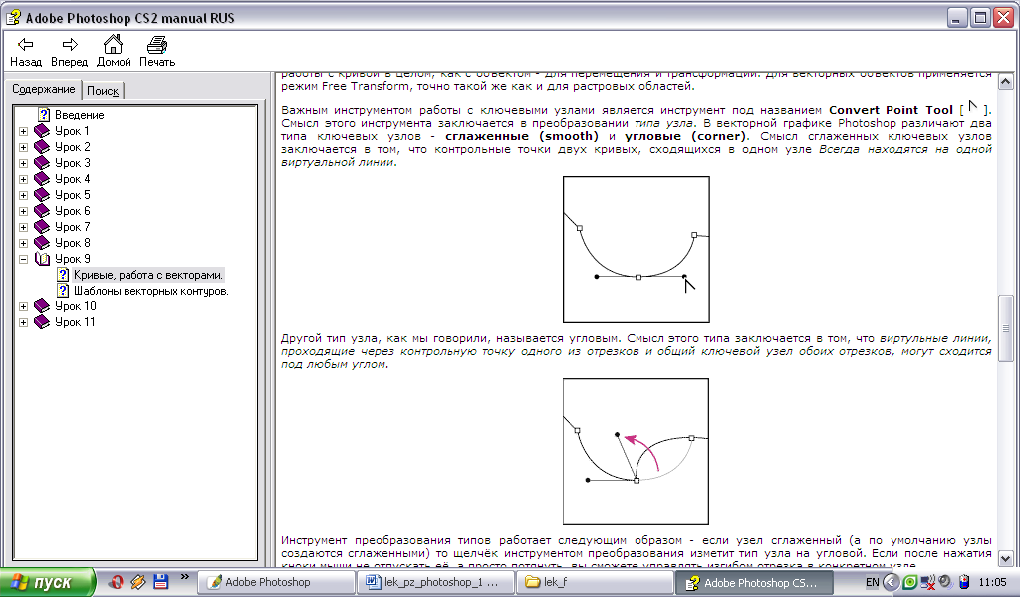This screenshot has width=1020, height=597.
Task: Expand the Урок 2 node
Action: (24, 147)
